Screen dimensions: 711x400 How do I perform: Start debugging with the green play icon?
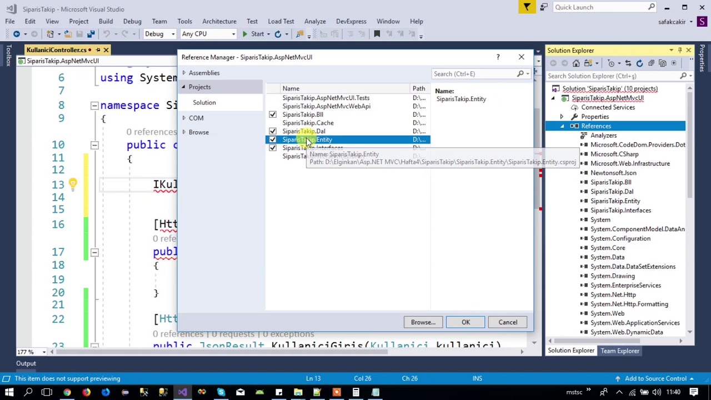(244, 34)
